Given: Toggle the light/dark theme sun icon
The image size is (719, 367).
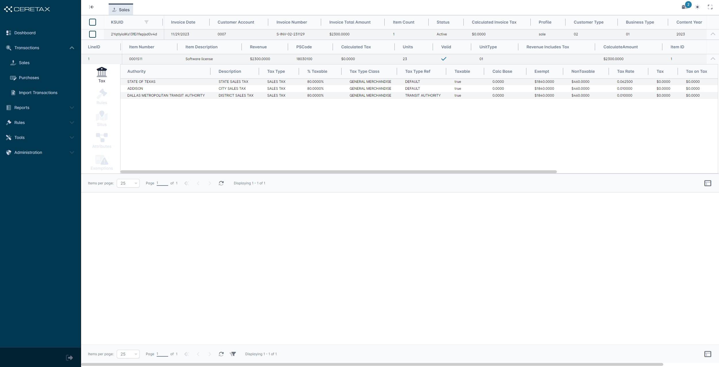Looking at the screenshot, I should pos(697,7).
